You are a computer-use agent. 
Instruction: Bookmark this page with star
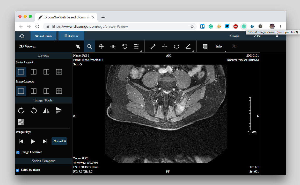coord(192,26)
